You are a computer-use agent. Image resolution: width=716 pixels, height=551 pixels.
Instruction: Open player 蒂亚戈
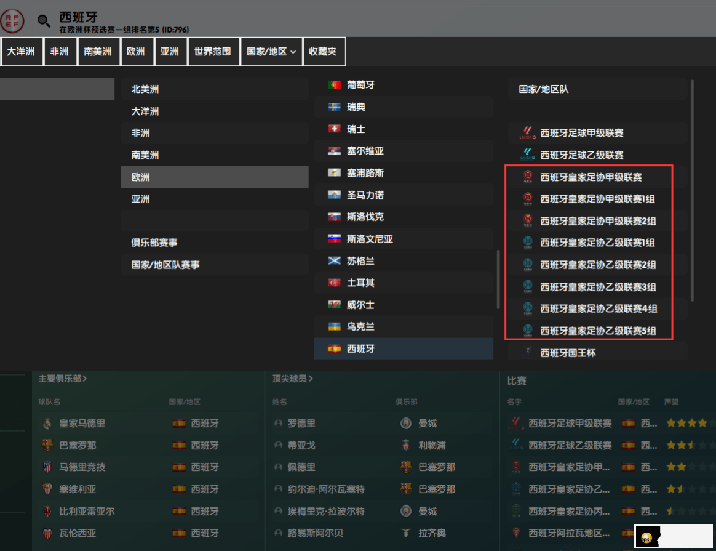pyautogui.click(x=301, y=445)
